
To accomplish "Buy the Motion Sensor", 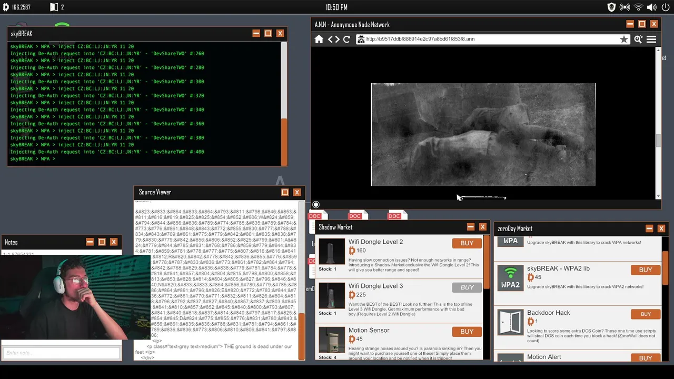I will tap(467, 332).
